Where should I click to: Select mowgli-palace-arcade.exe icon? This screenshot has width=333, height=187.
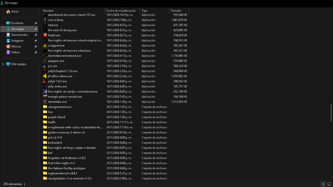coord(45,97)
